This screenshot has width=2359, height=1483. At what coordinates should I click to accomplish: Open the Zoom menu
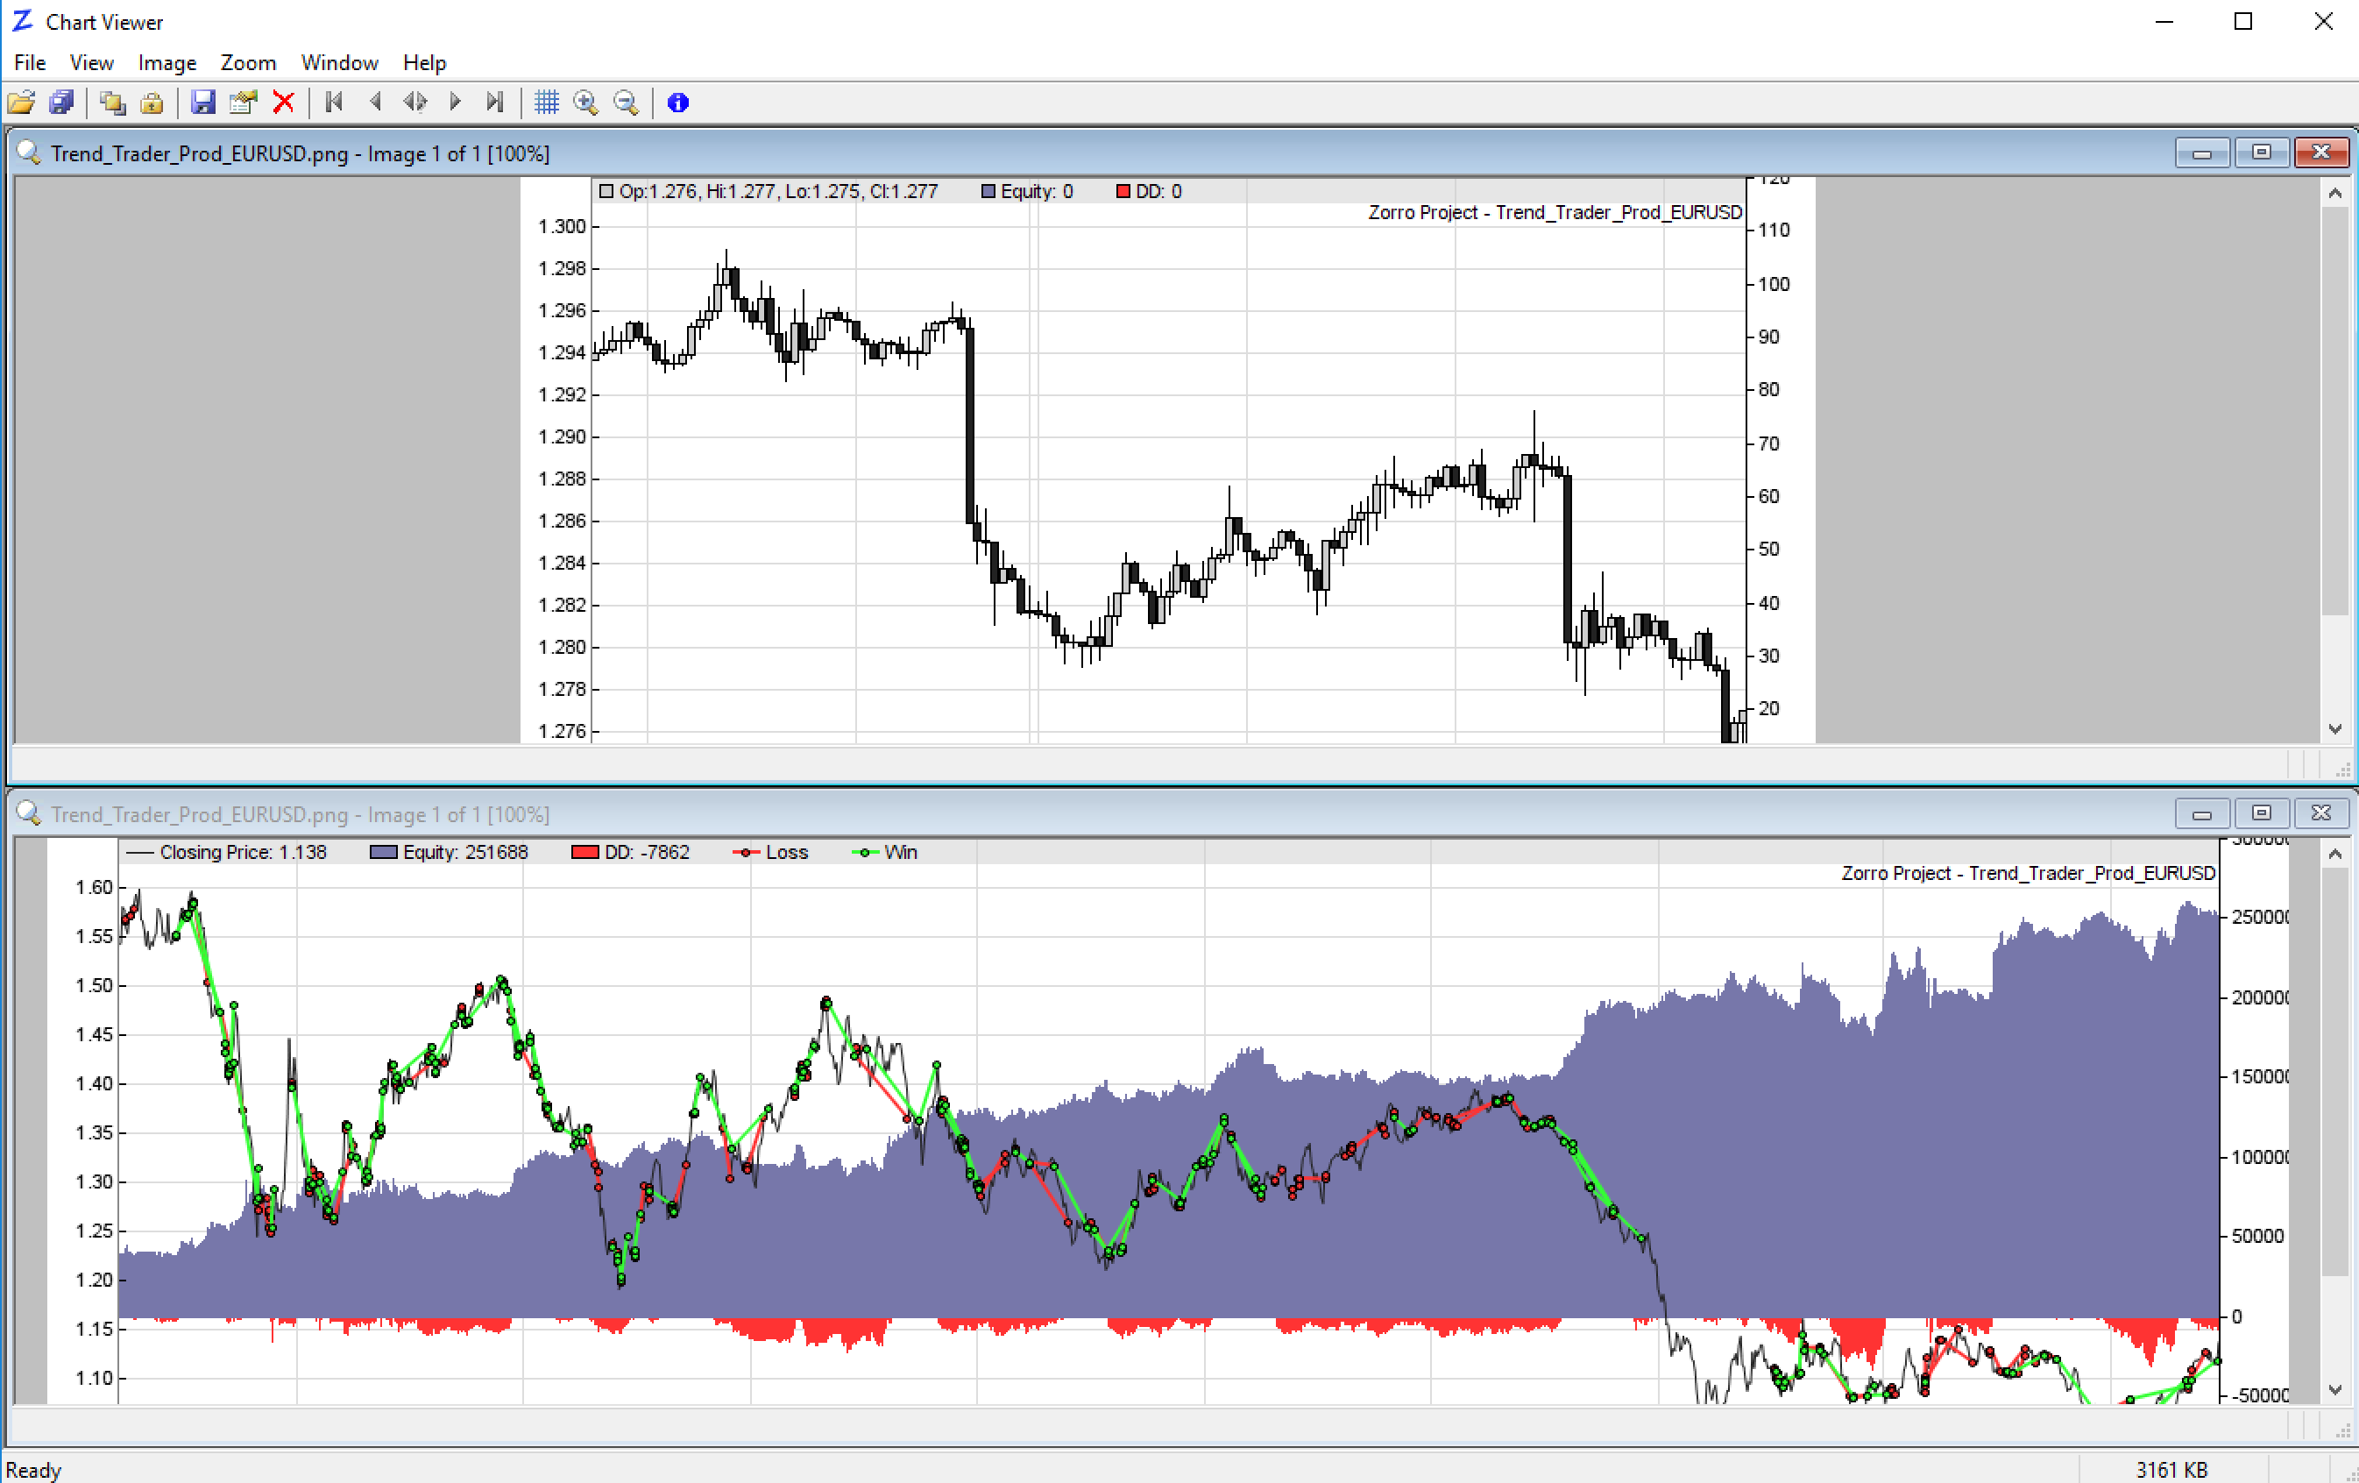point(247,63)
